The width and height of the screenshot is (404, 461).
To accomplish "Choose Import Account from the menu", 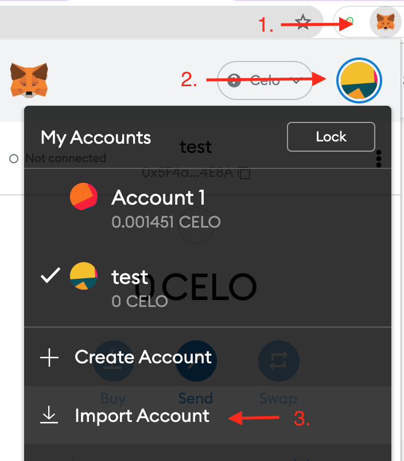I will coord(142,416).
